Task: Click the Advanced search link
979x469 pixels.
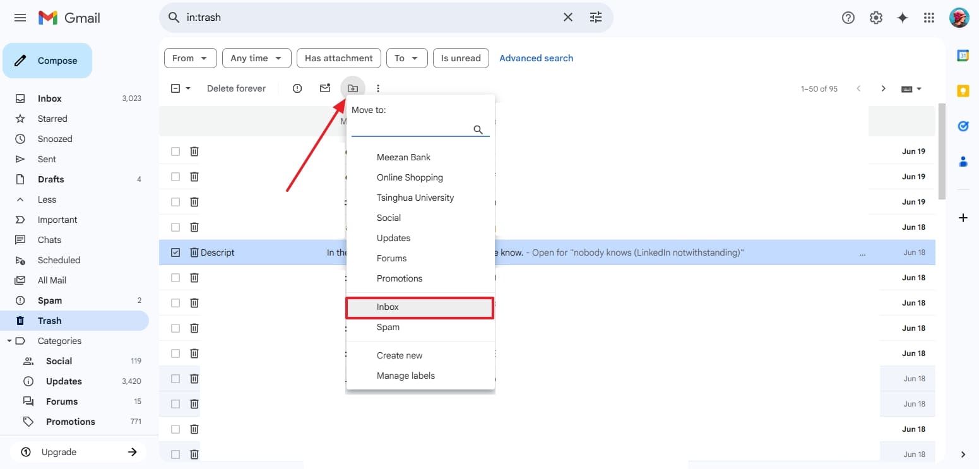Action: pyautogui.click(x=536, y=57)
